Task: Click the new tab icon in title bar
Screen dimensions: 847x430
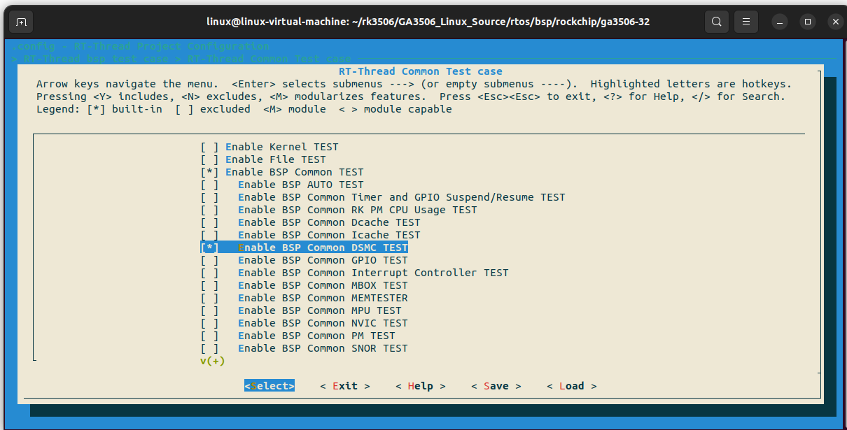Action: [x=22, y=22]
